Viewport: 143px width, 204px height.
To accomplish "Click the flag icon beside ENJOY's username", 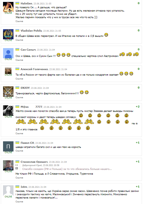I will pos(17,88).
